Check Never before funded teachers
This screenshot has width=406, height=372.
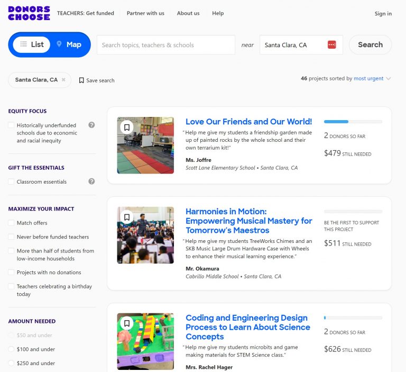11,237
